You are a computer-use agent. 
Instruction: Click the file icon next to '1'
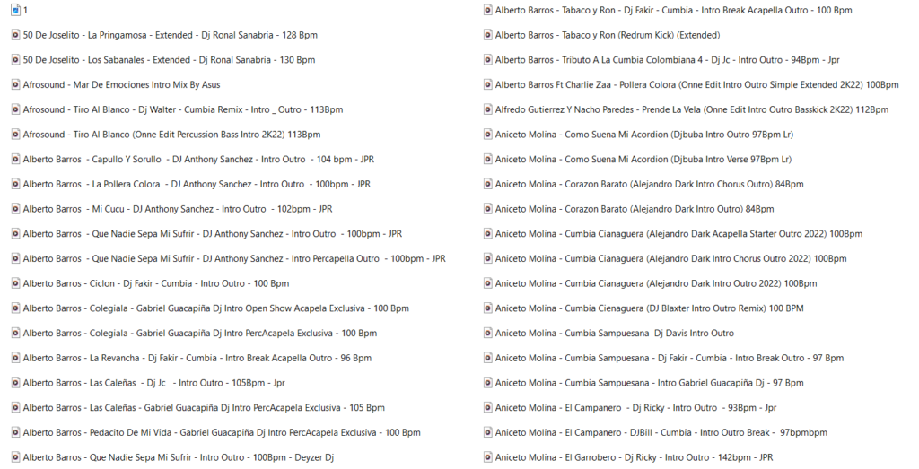pyautogui.click(x=16, y=10)
